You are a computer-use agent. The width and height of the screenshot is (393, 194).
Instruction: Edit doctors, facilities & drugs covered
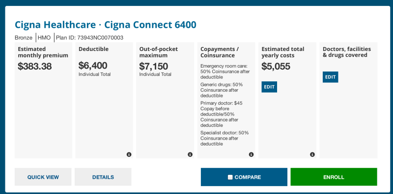coord(330,77)
